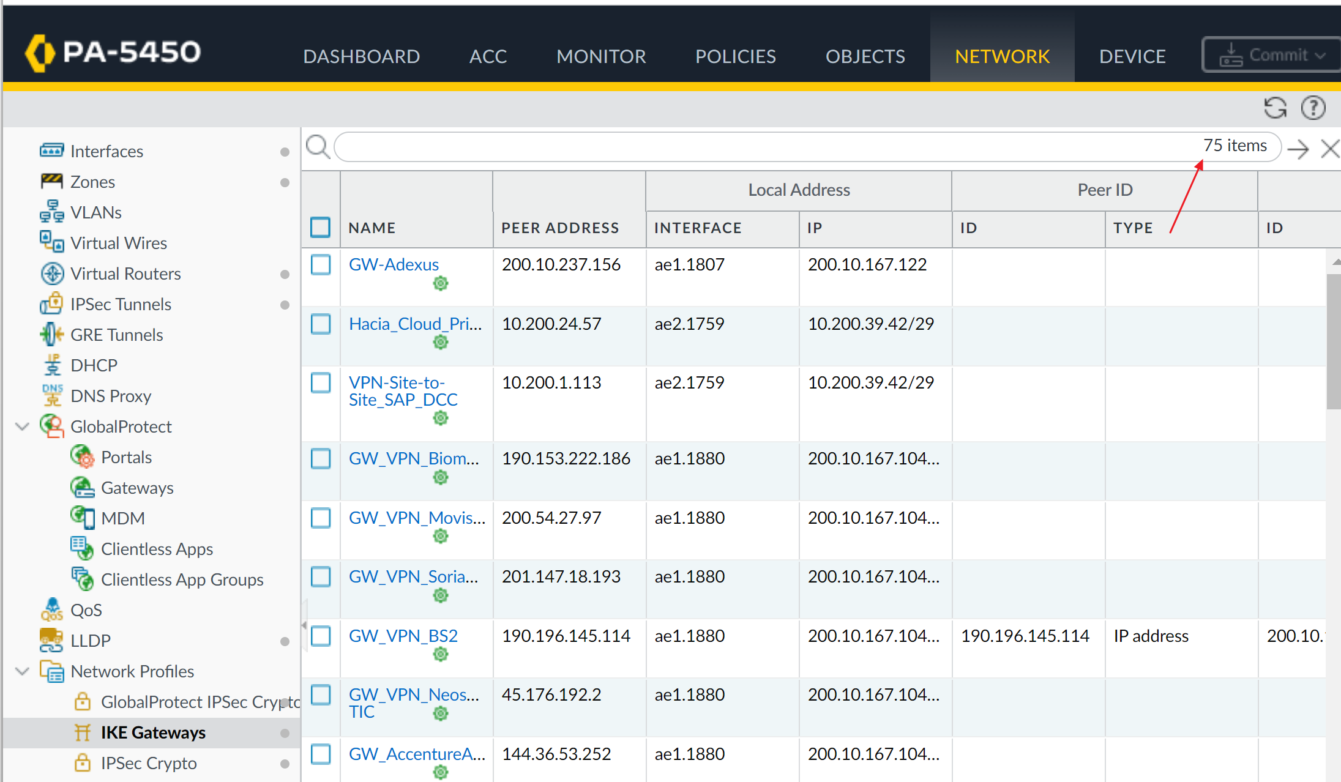Viewport: 1341px width, 782px height.
Task: Check the checkbox next to GW_VPN_BS2
Action: pyautogui.click(x=321, y=636)
